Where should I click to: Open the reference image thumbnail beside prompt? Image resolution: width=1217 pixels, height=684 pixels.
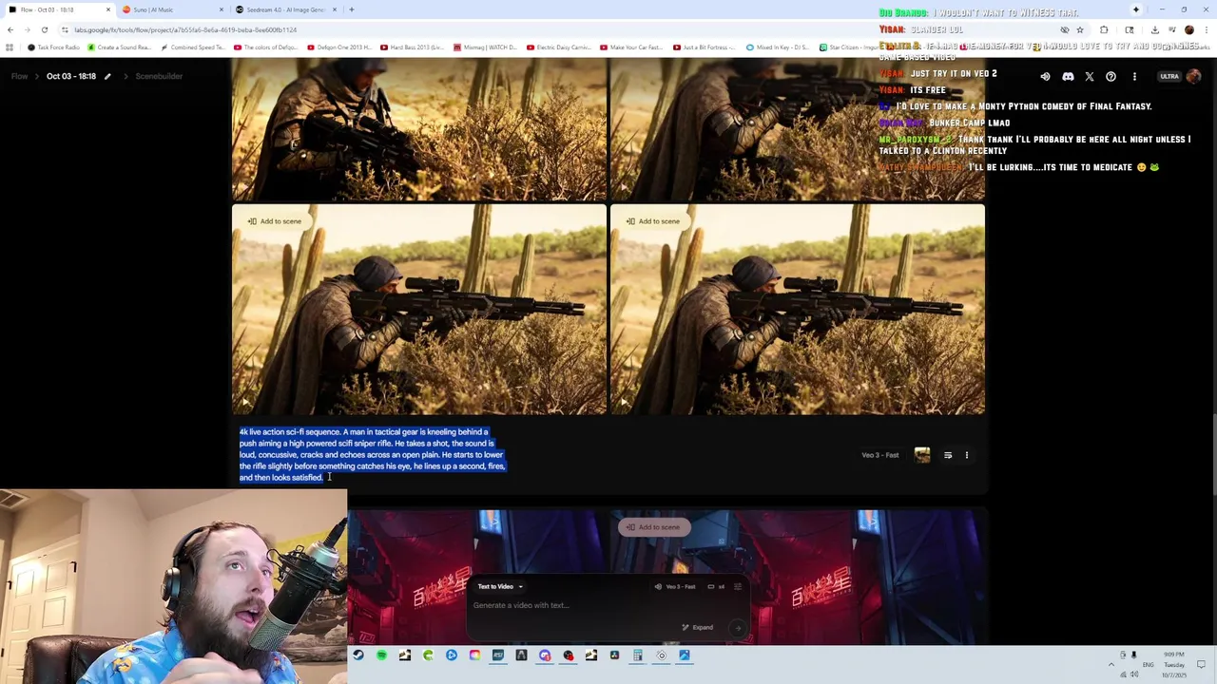pos(922,455)
